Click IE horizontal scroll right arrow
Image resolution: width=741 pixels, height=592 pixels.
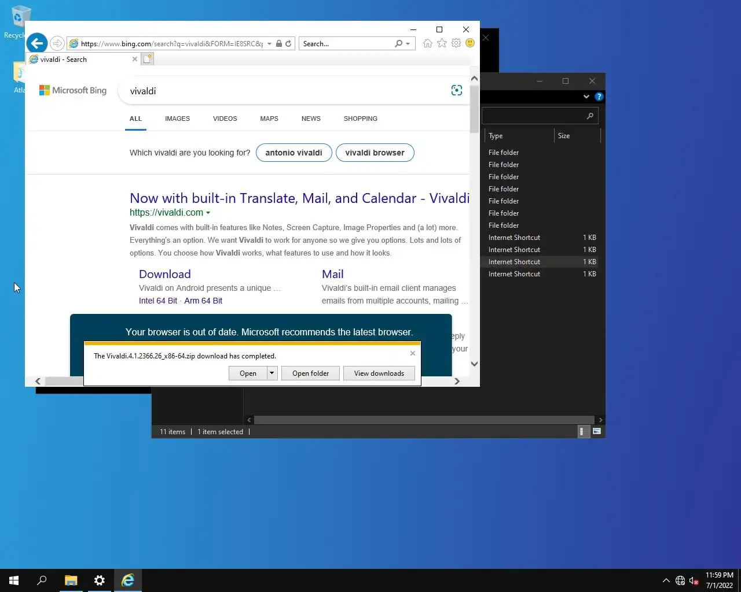(x=457, y=381)
